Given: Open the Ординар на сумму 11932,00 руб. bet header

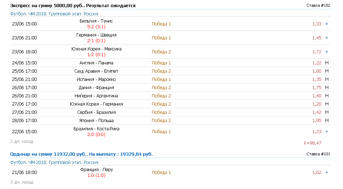Looking at the screenshot, I should [80, 154].
